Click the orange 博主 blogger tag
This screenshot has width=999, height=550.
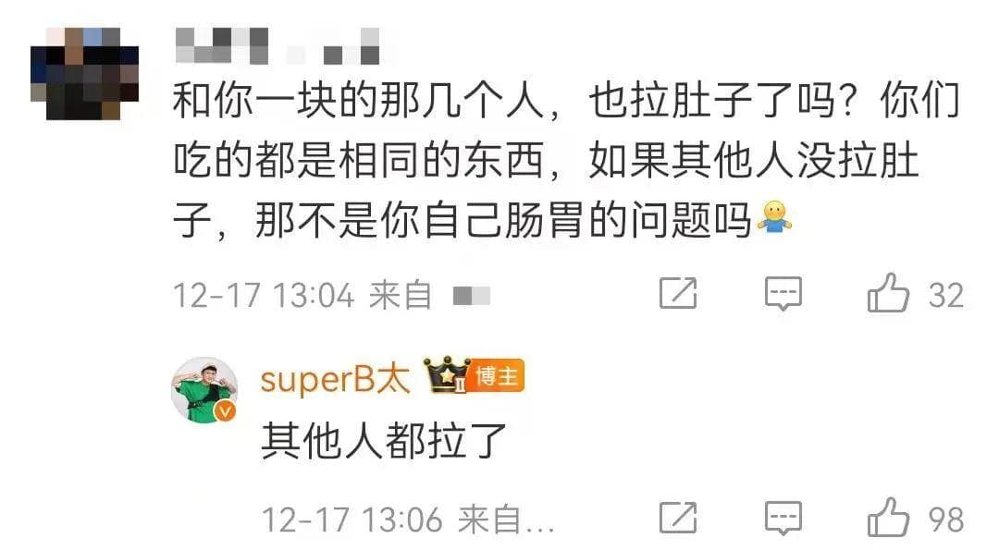[x=497, y=376]
